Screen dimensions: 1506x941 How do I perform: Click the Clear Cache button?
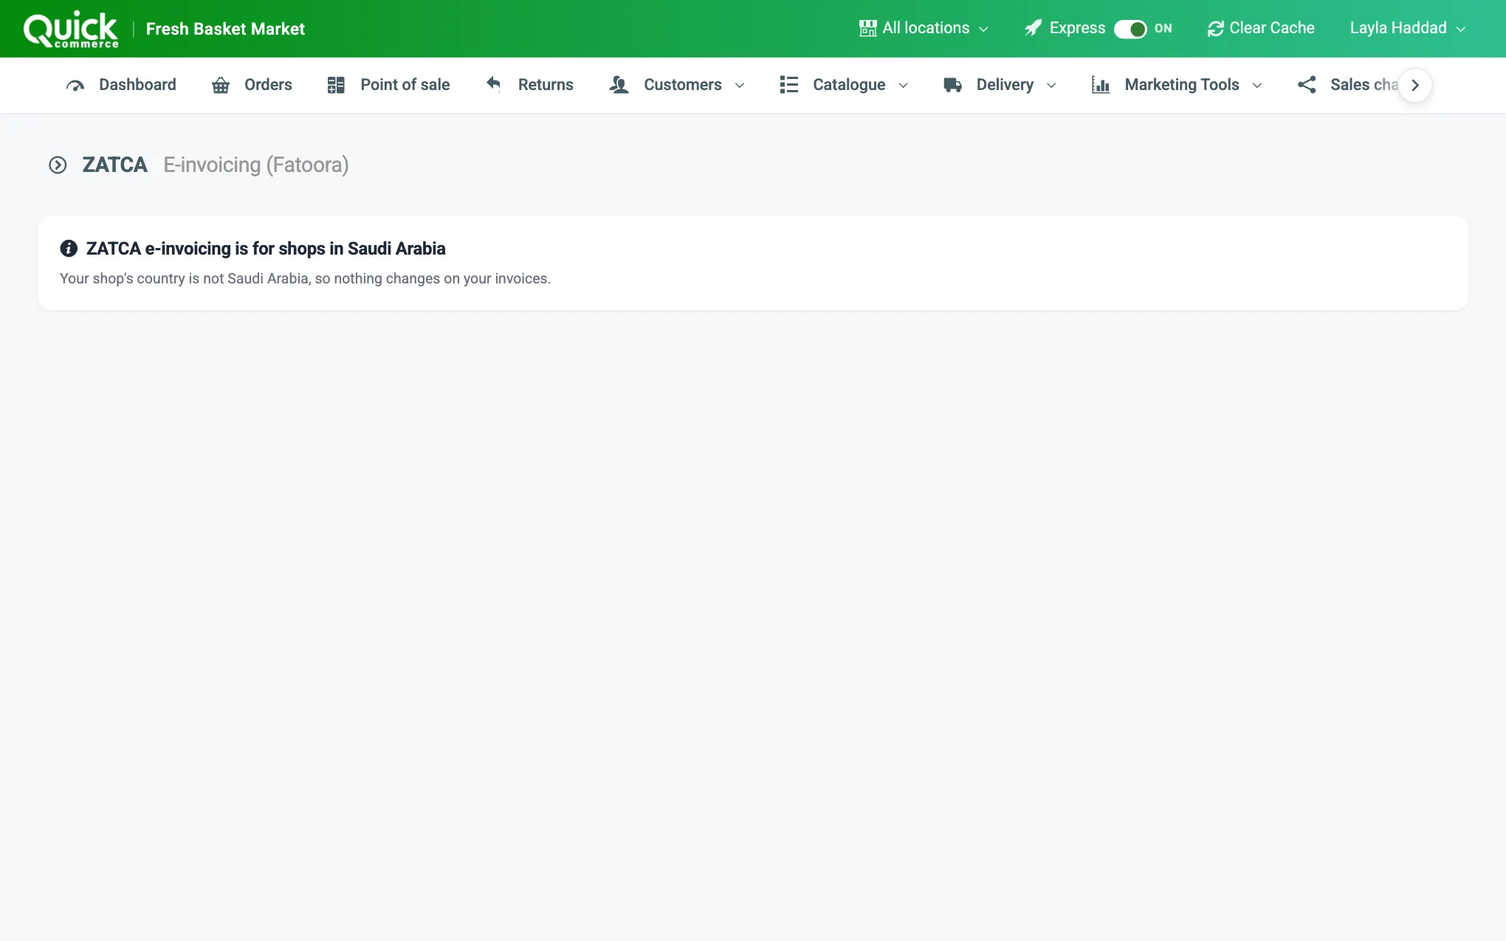1261,28
